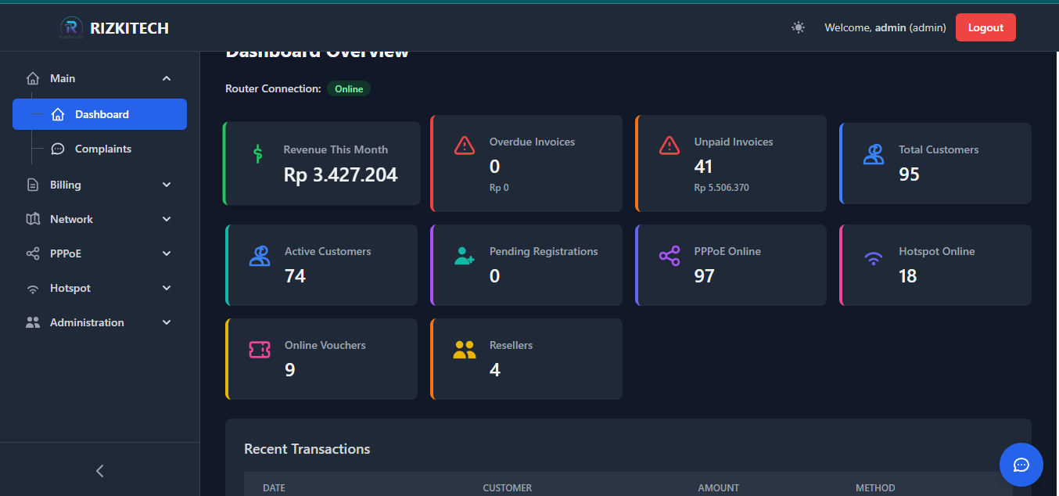The height and width of the screenshot is (496, 1059).
Task: Click the red Logout button
Action: pyautogui.click(x=985, y=27)
